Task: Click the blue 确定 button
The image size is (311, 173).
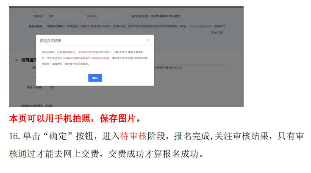Action: tap(95, 78)
